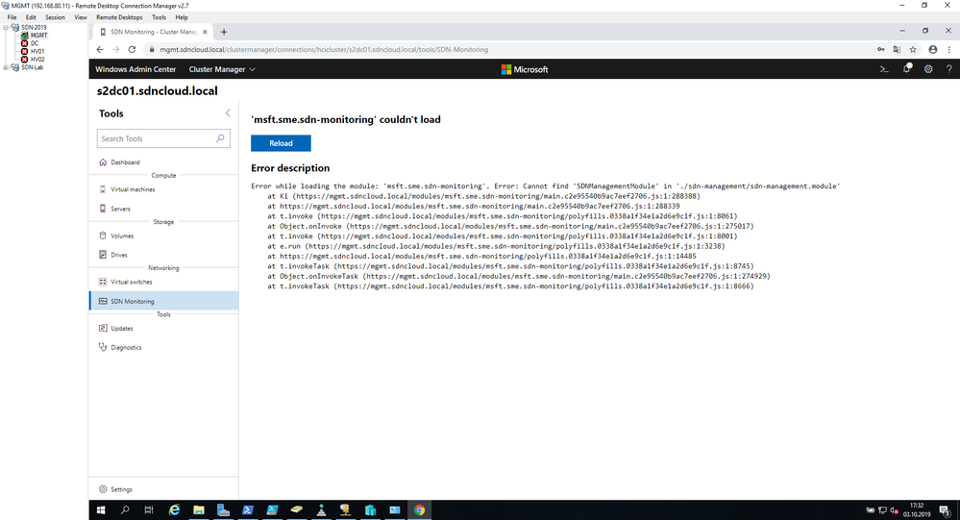Viewport: 960px width, 520px height.
Task: Click the Microsoft logo in header
Action: (x=525, y=69)
